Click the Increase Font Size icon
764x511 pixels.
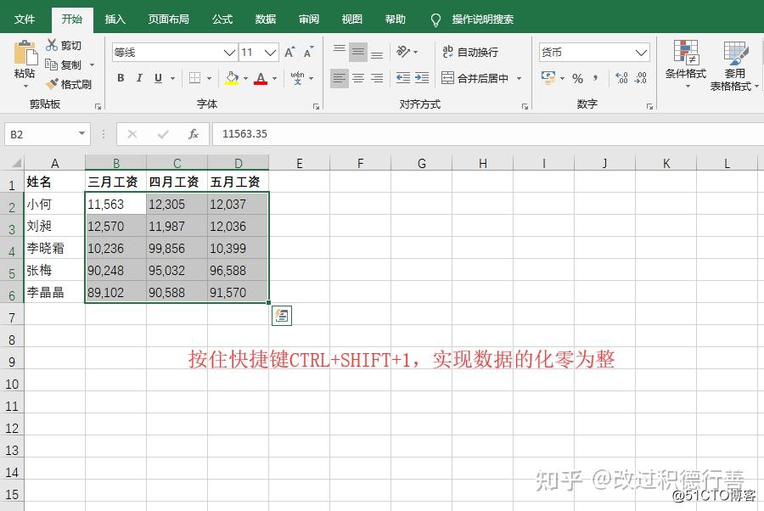289,50
